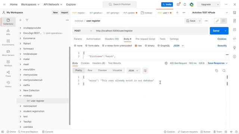Click the Invite button

coord(167,4)
